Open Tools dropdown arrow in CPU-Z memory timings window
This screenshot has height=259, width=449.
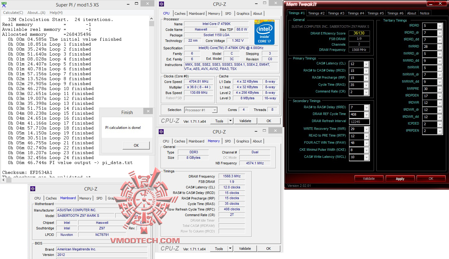click(230, 249)
